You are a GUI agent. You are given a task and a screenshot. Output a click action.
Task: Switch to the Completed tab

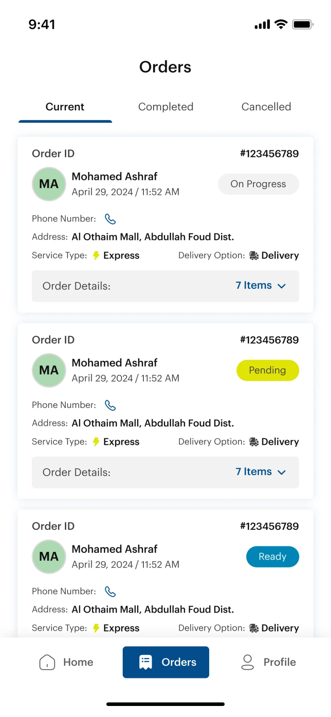[x=165, y=107]
